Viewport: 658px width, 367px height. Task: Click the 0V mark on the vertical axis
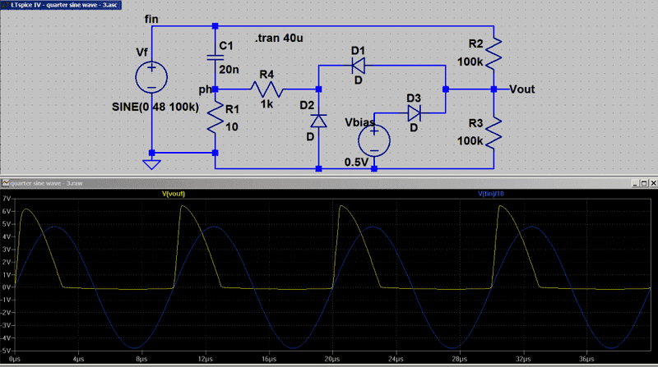(7, 287)
